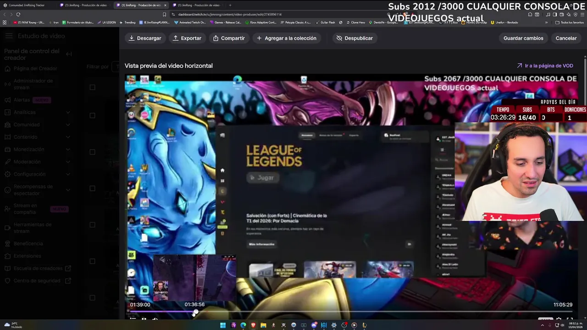Launch Microsoft Edge from the taskbar
587x330 pixels.
(x=243, y=325)
